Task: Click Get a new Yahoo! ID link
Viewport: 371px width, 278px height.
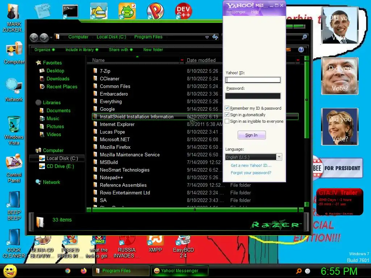Action: coord(251,165)
